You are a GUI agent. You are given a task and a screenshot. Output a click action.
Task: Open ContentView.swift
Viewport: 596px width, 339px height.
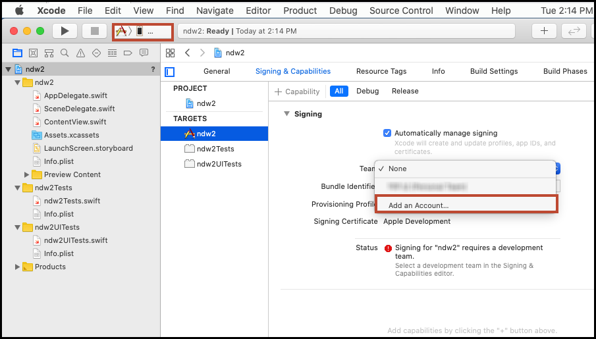coord(75,122)
